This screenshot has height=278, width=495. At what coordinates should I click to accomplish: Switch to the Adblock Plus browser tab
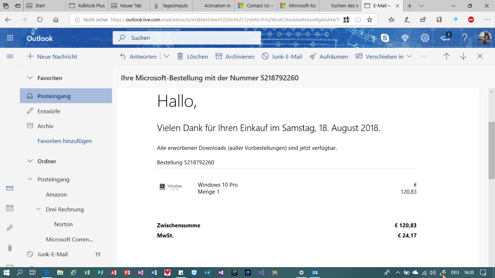coord(87,6)
